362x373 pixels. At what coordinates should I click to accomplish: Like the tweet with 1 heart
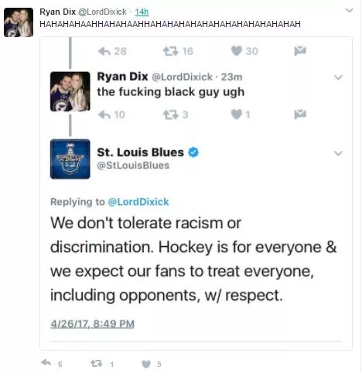237,114
